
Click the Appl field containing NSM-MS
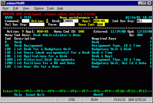(x=101, y=21)
